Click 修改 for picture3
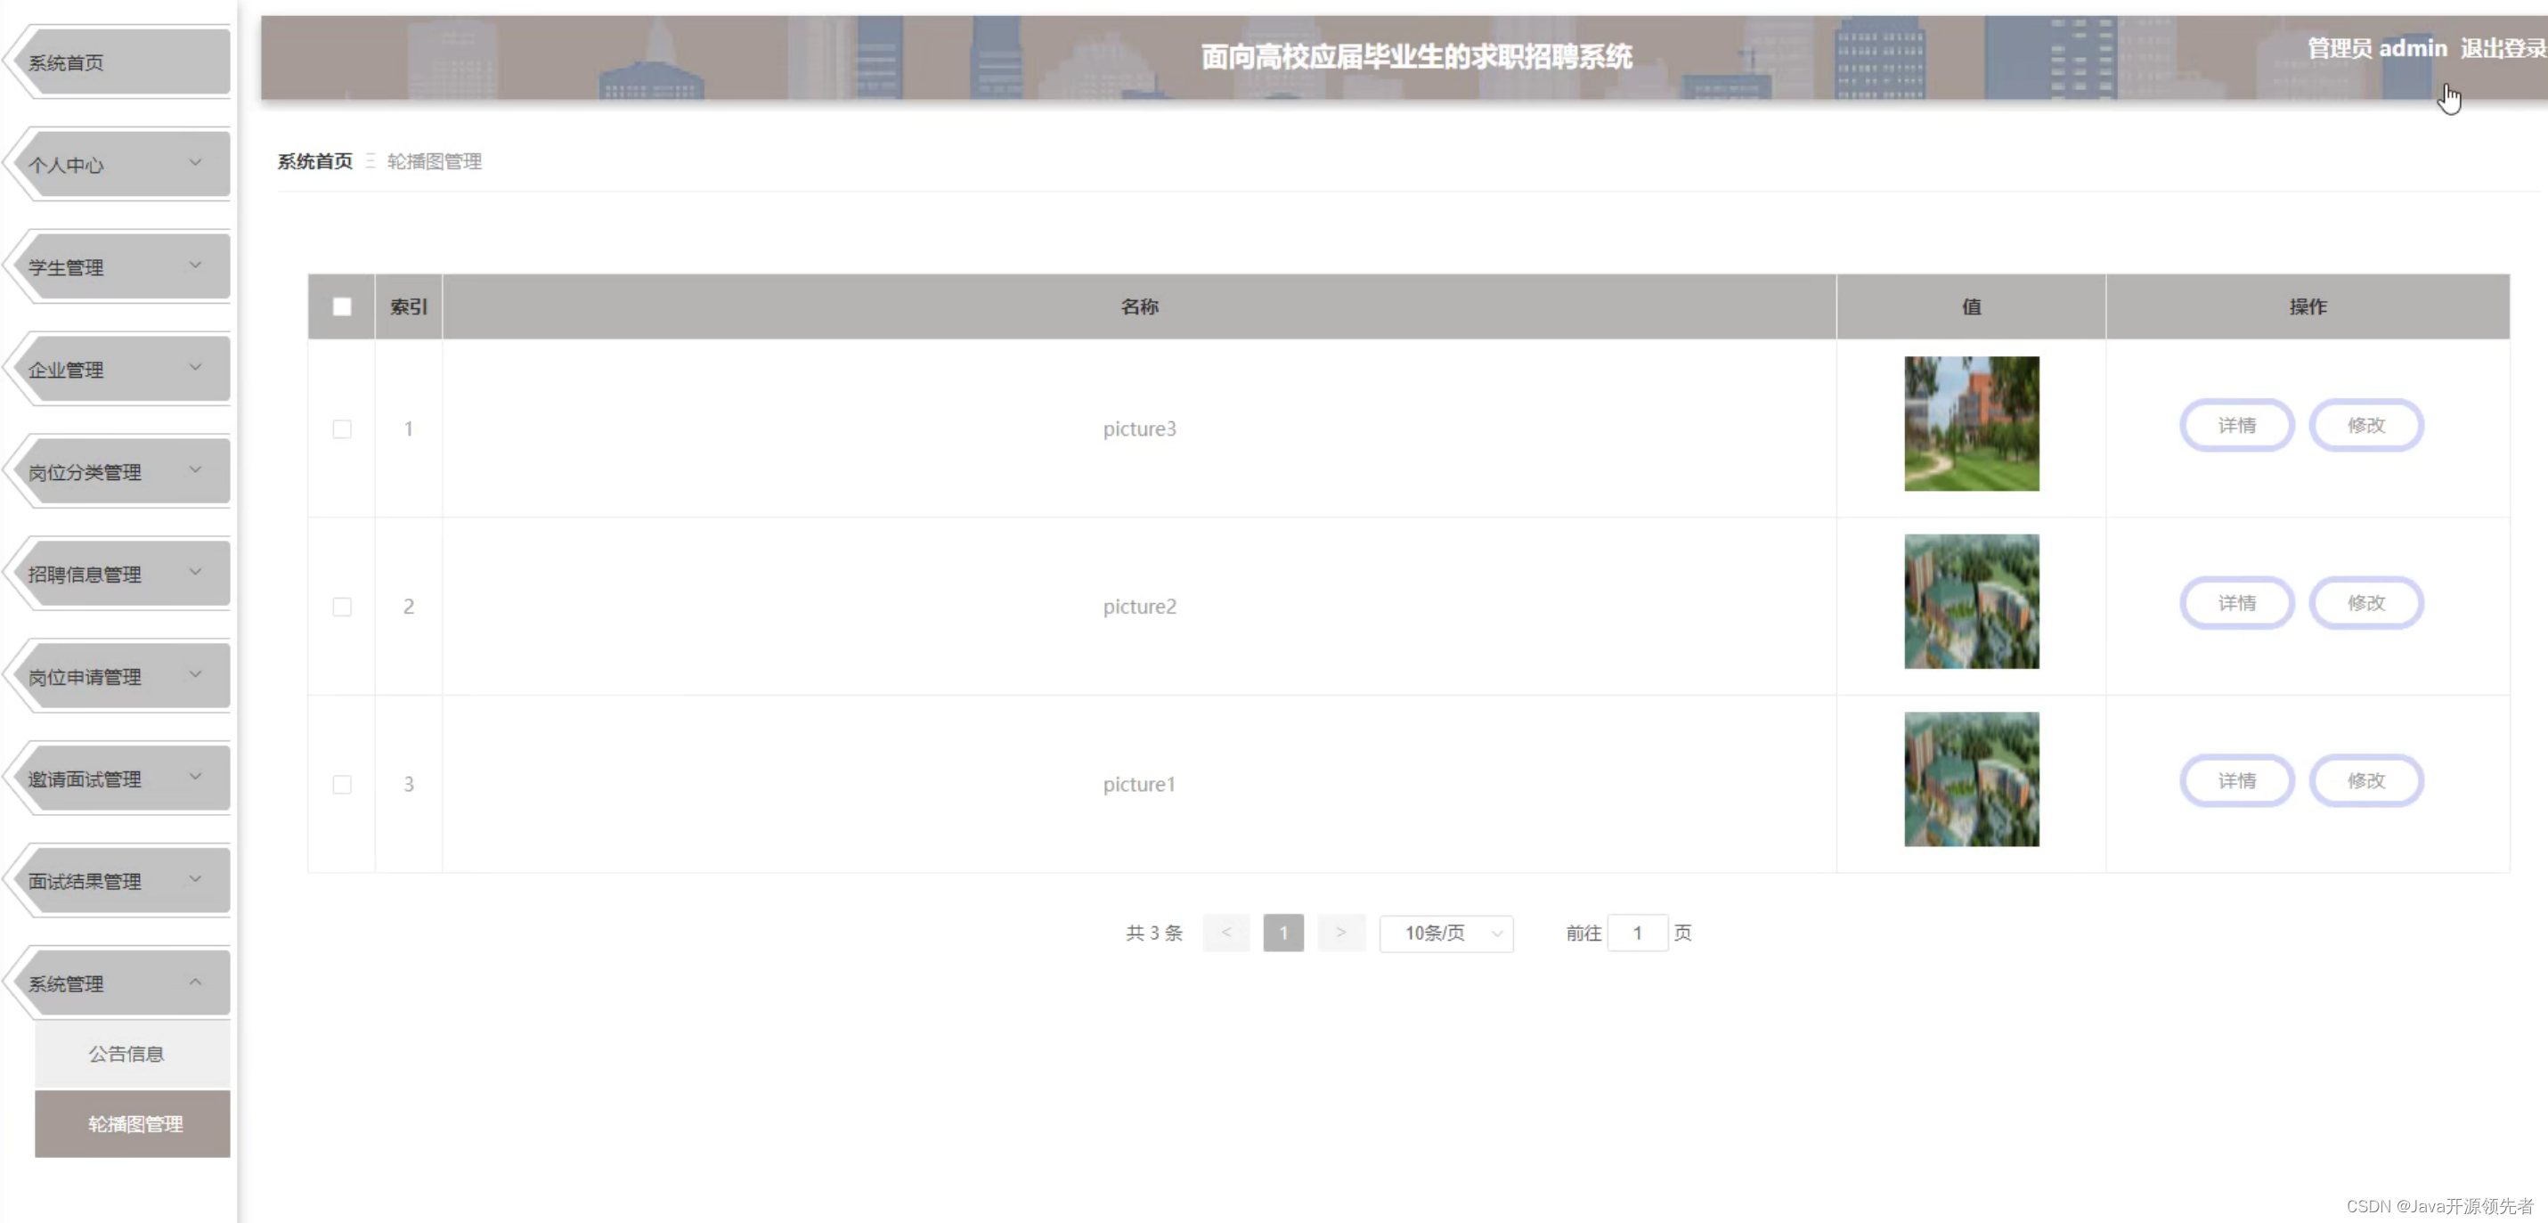 [2366, 426]
